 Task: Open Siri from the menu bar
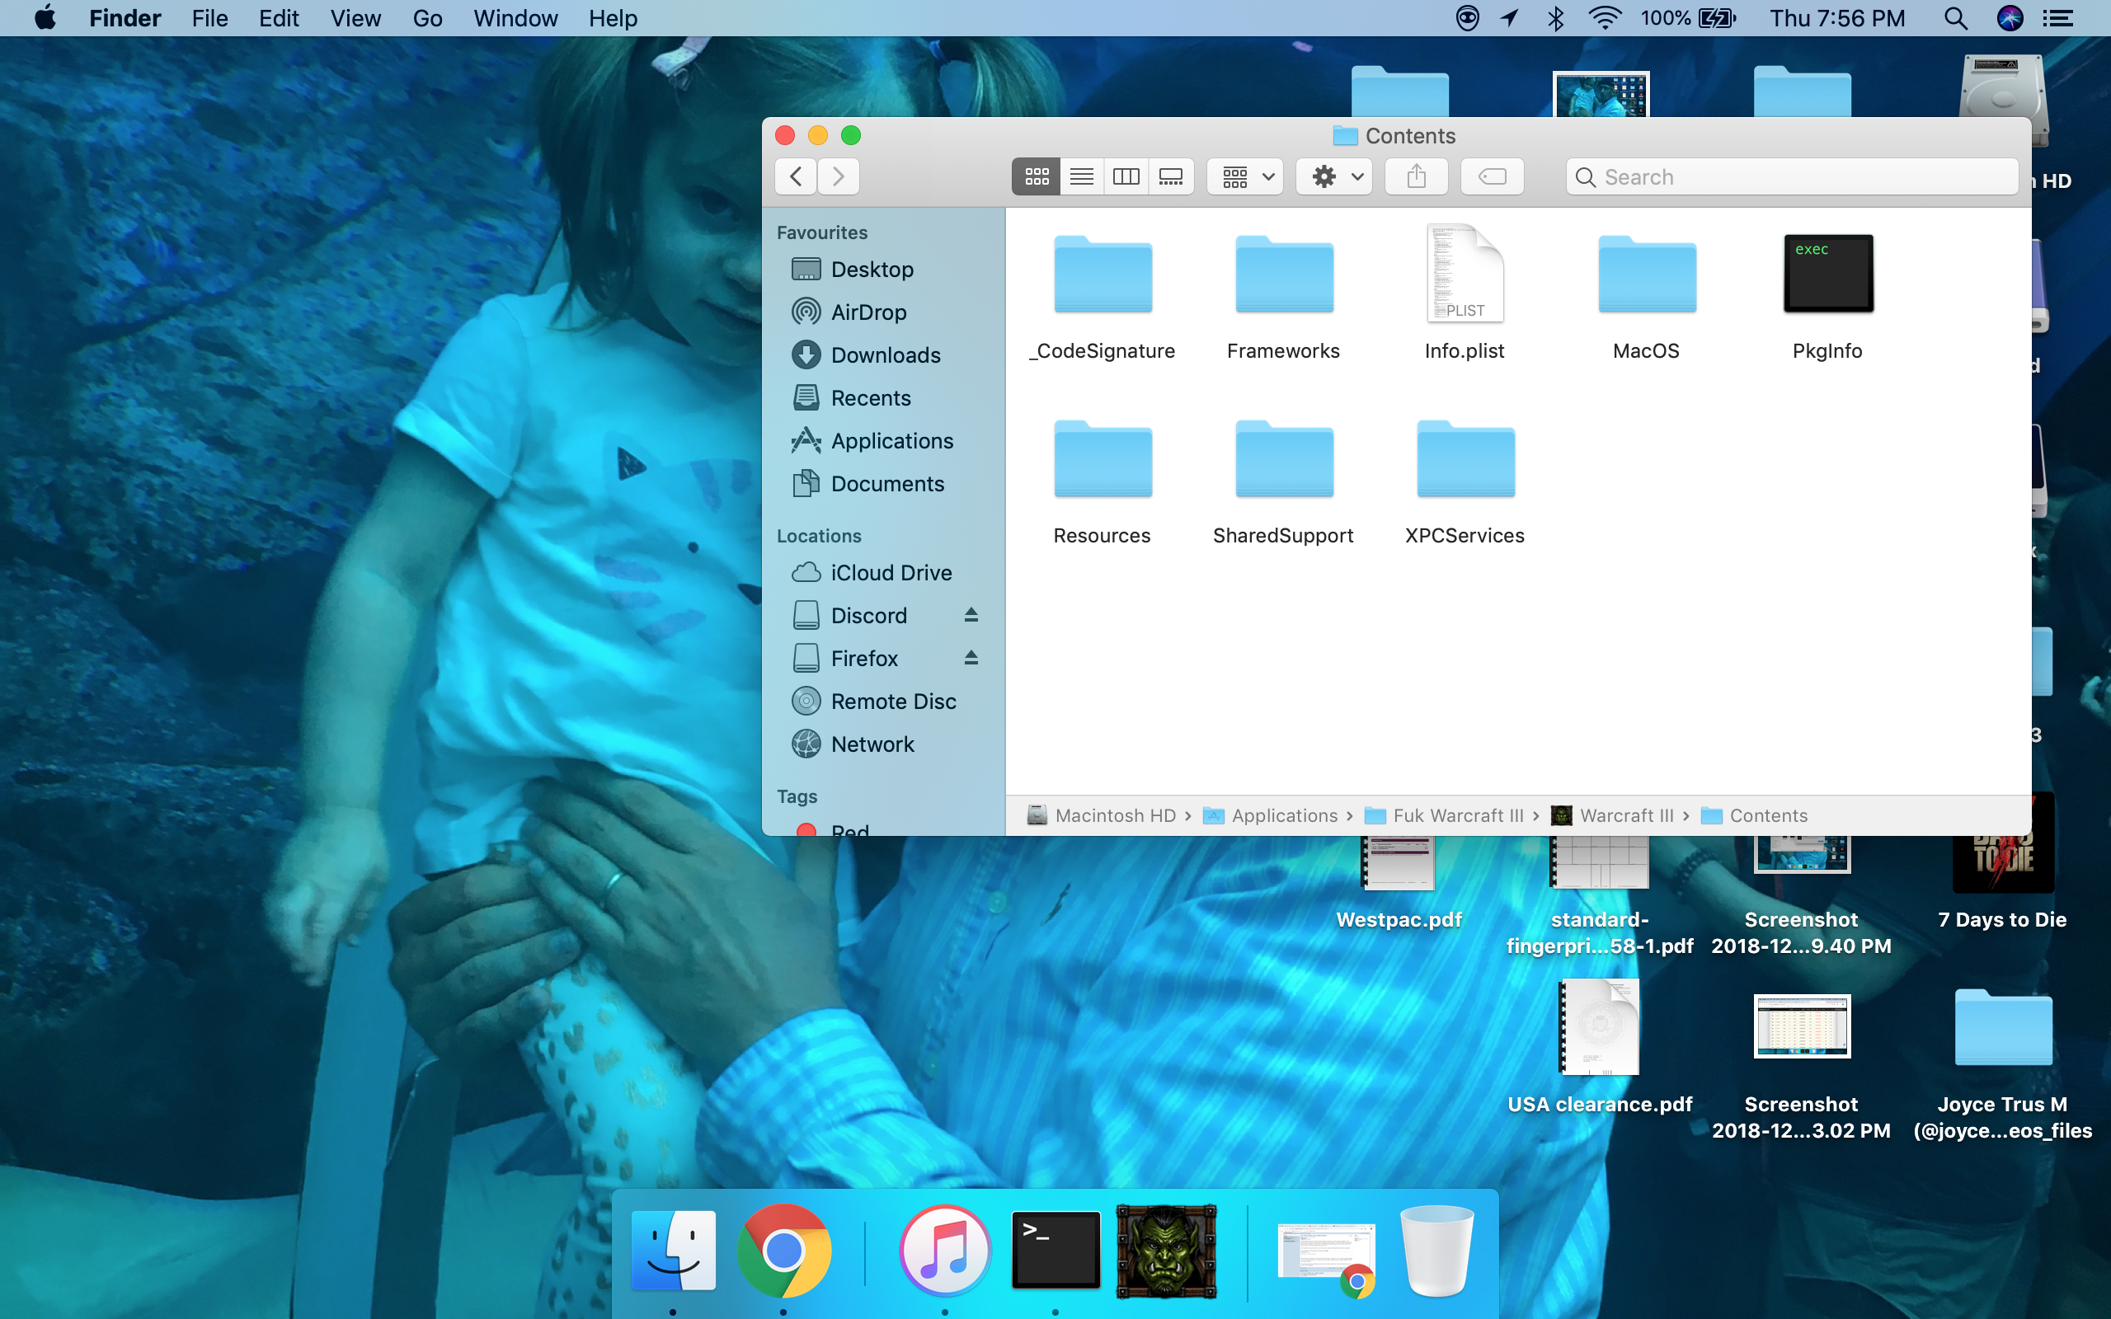(2010, 18)
